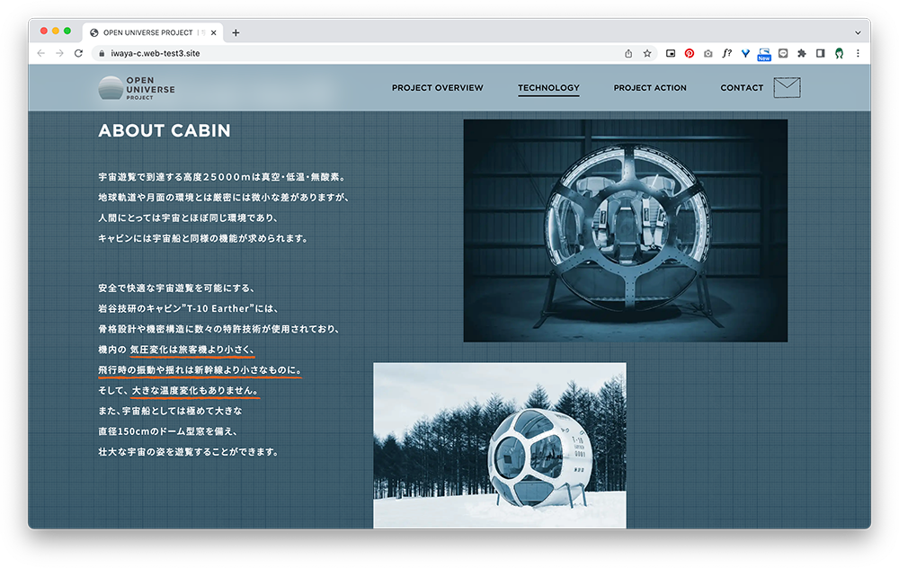Click the Pinterest extension icon
This screenshot has height=568, width=899.
[689, 53]
